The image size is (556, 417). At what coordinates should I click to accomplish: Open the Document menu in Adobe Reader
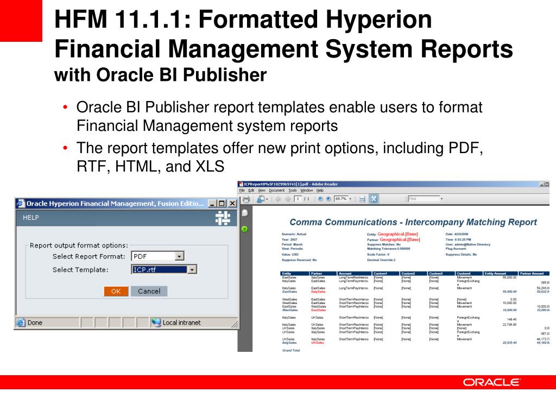tap(276, 191)
